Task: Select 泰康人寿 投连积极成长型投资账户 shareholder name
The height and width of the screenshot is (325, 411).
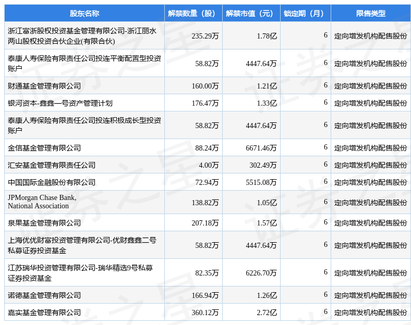Action: [x=84, y=126]
